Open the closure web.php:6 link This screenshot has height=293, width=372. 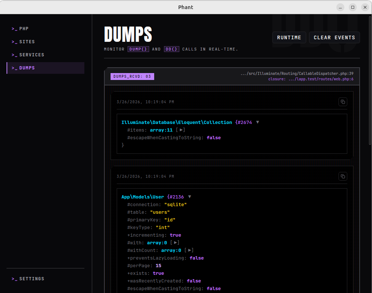coord(311,79)
